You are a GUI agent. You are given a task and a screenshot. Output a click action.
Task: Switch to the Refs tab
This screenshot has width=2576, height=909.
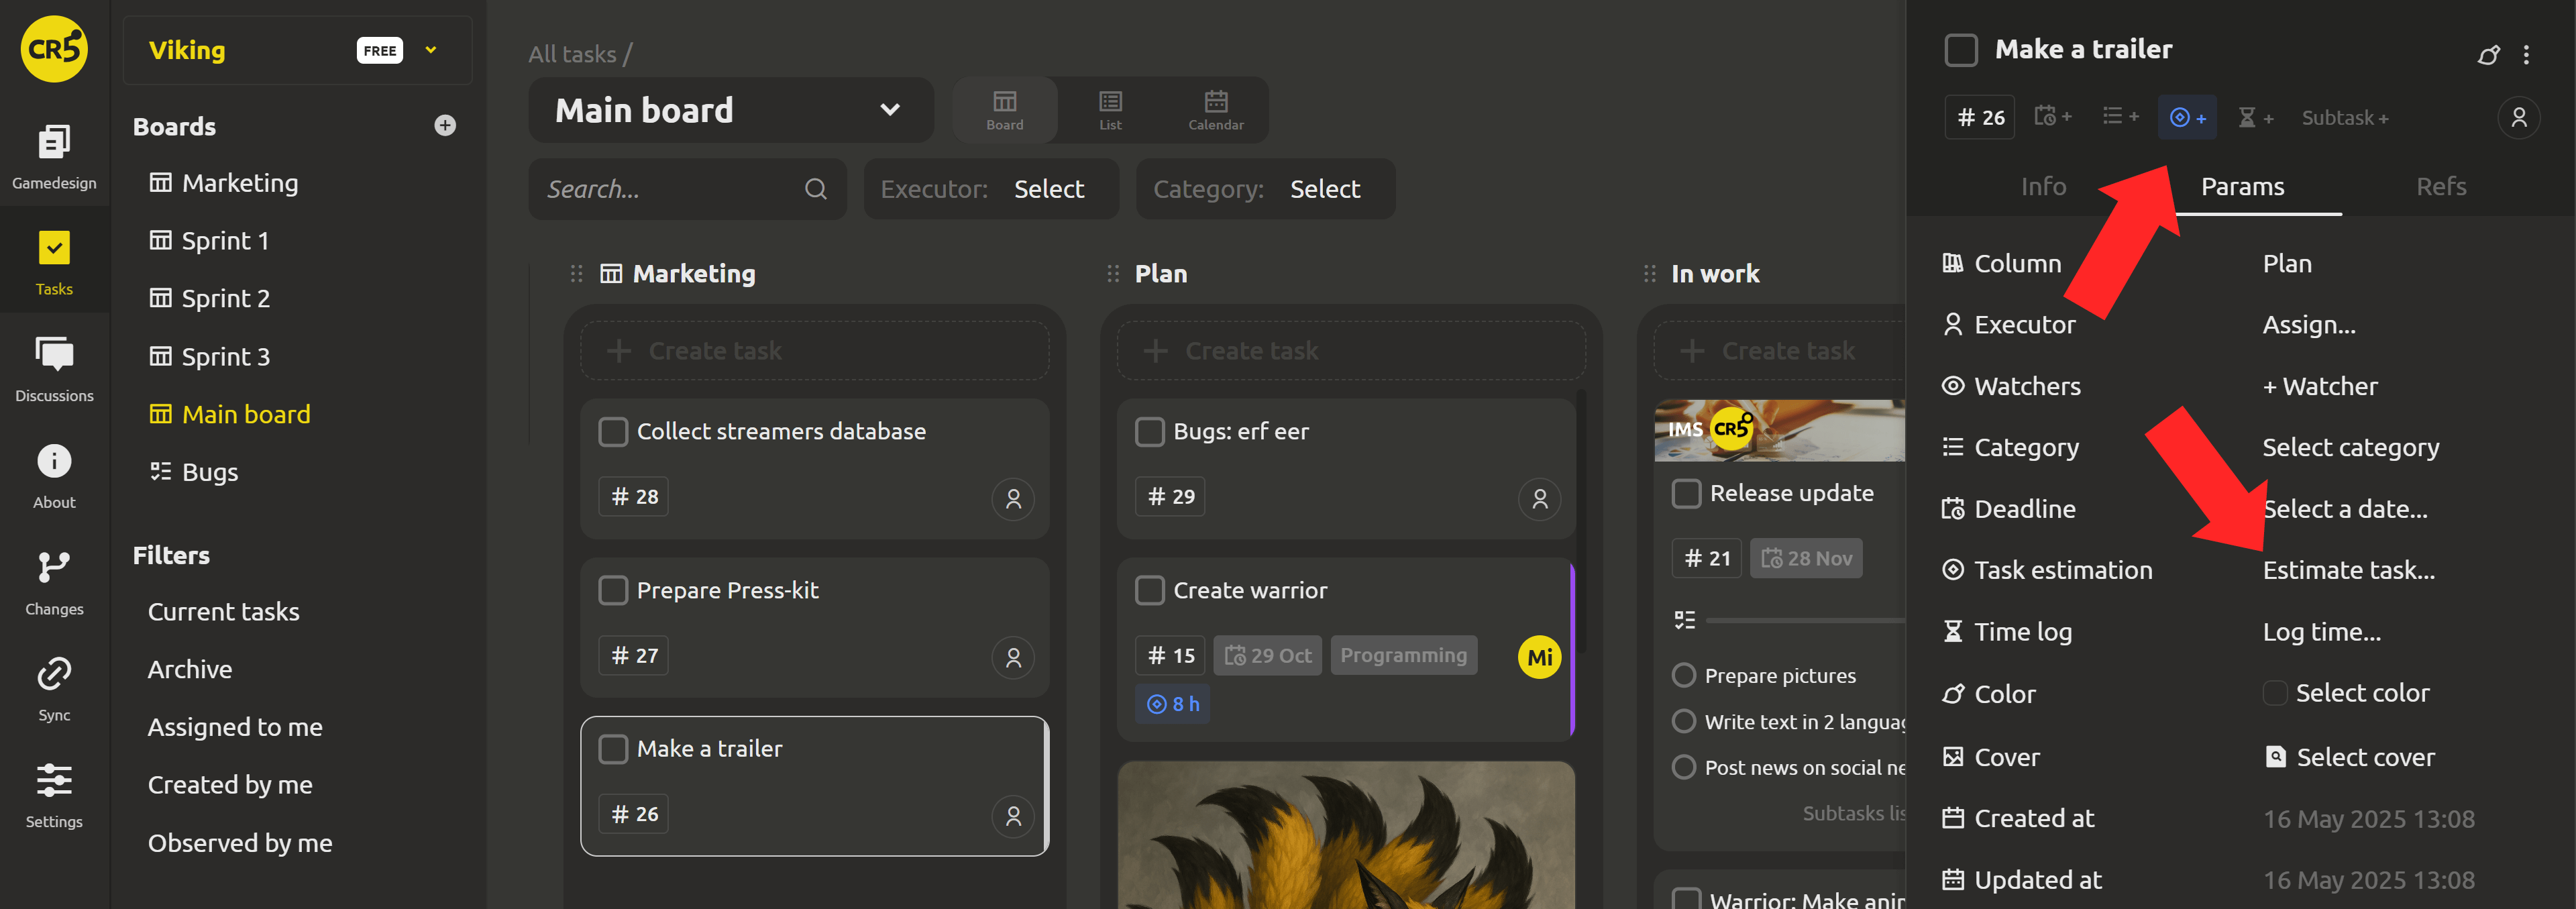(x=2441, y=187)
